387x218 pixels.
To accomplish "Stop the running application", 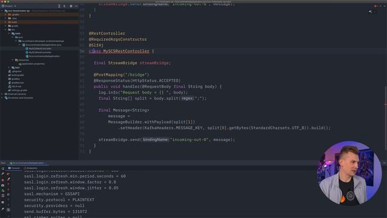I will (x=2, y=180).
